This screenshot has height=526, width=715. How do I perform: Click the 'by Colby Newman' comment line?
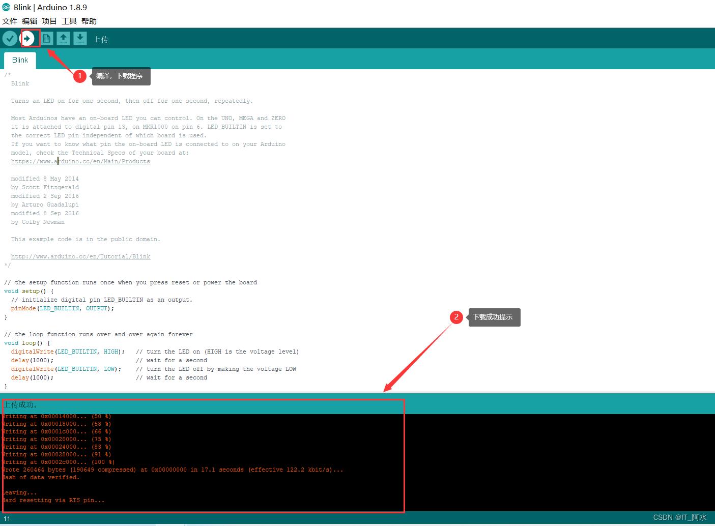point(38,222)
